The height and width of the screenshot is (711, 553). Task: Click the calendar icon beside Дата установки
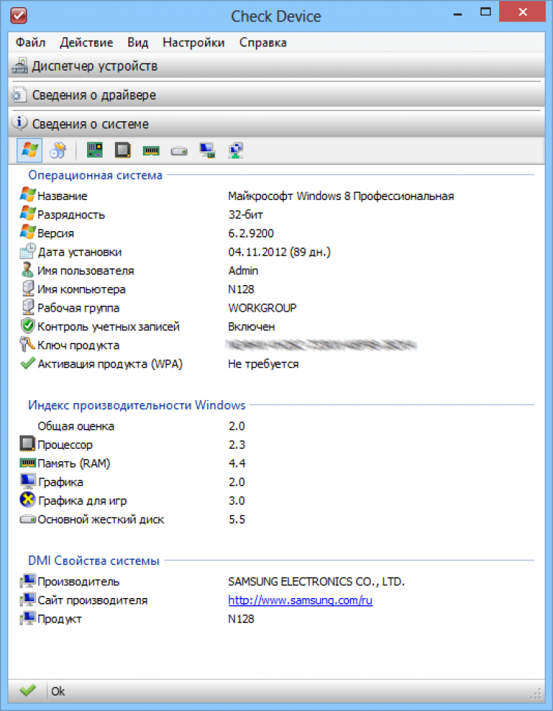(27, 251)
